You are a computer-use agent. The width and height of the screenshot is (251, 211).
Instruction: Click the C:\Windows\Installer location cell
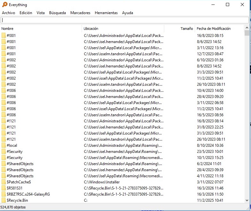[102, 182]
